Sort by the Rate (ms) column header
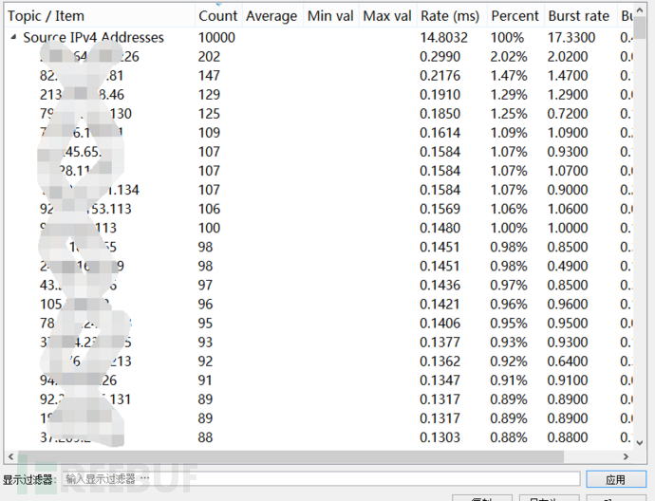This screenshot has width=655, height=501. (x=450, y=16)
